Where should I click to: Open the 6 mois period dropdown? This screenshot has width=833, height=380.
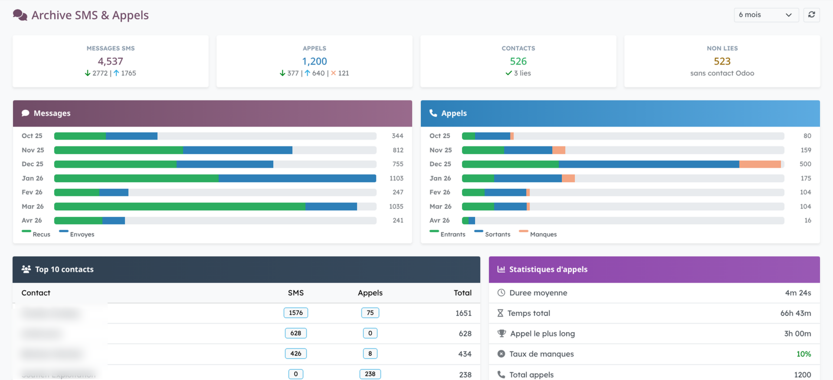coord(766,15)
